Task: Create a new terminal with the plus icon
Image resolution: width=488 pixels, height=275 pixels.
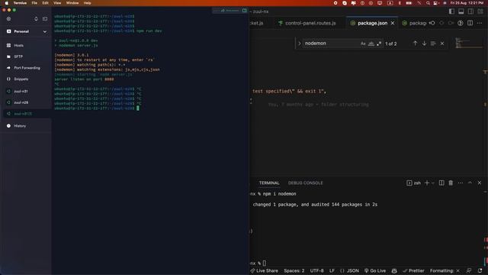Action: click(427, 183)
